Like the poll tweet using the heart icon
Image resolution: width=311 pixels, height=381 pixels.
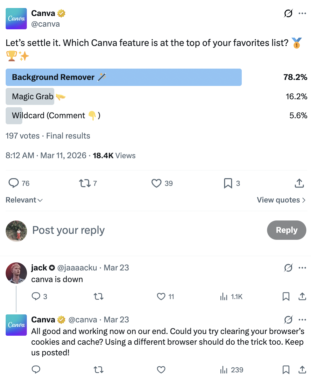156,183
